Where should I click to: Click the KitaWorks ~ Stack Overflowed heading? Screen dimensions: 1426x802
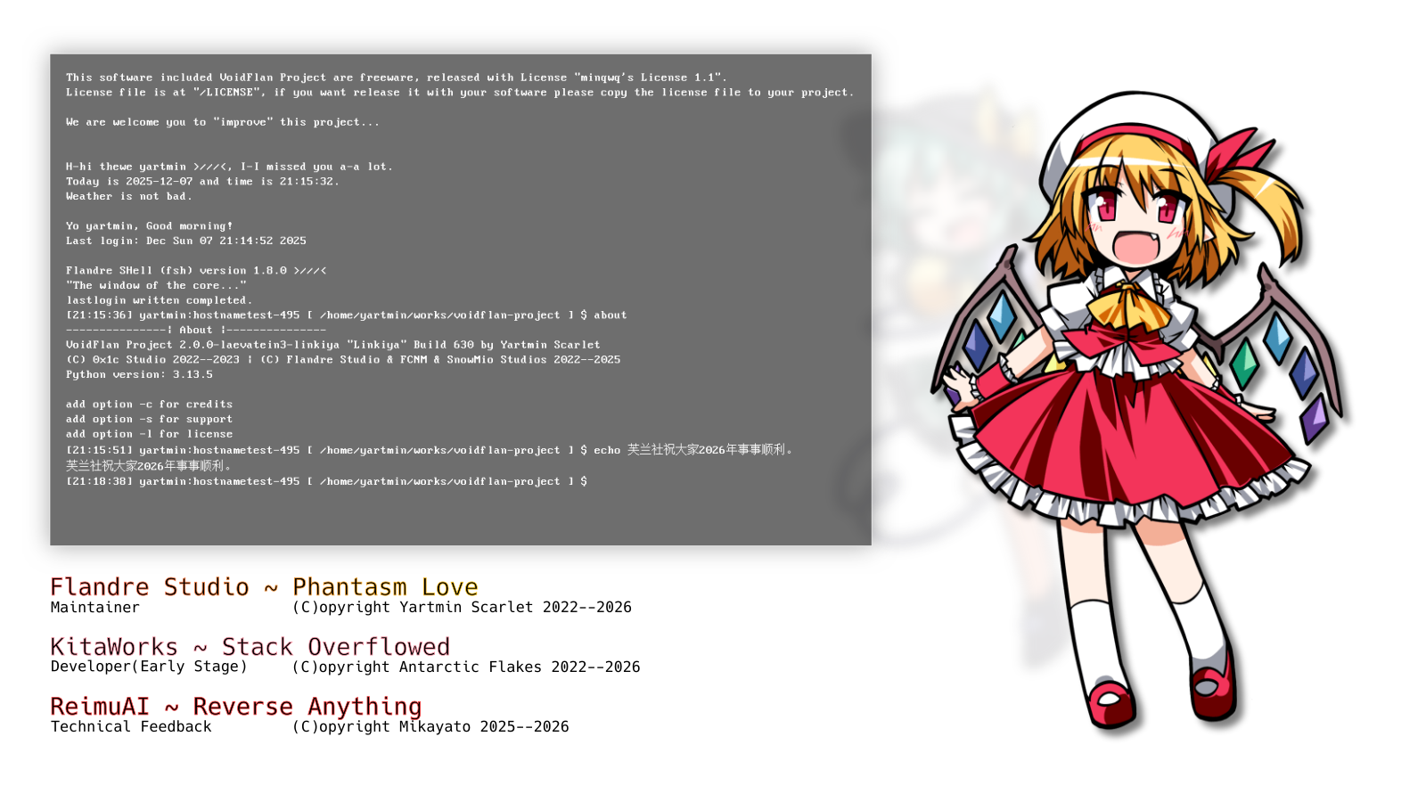(250, 647)
